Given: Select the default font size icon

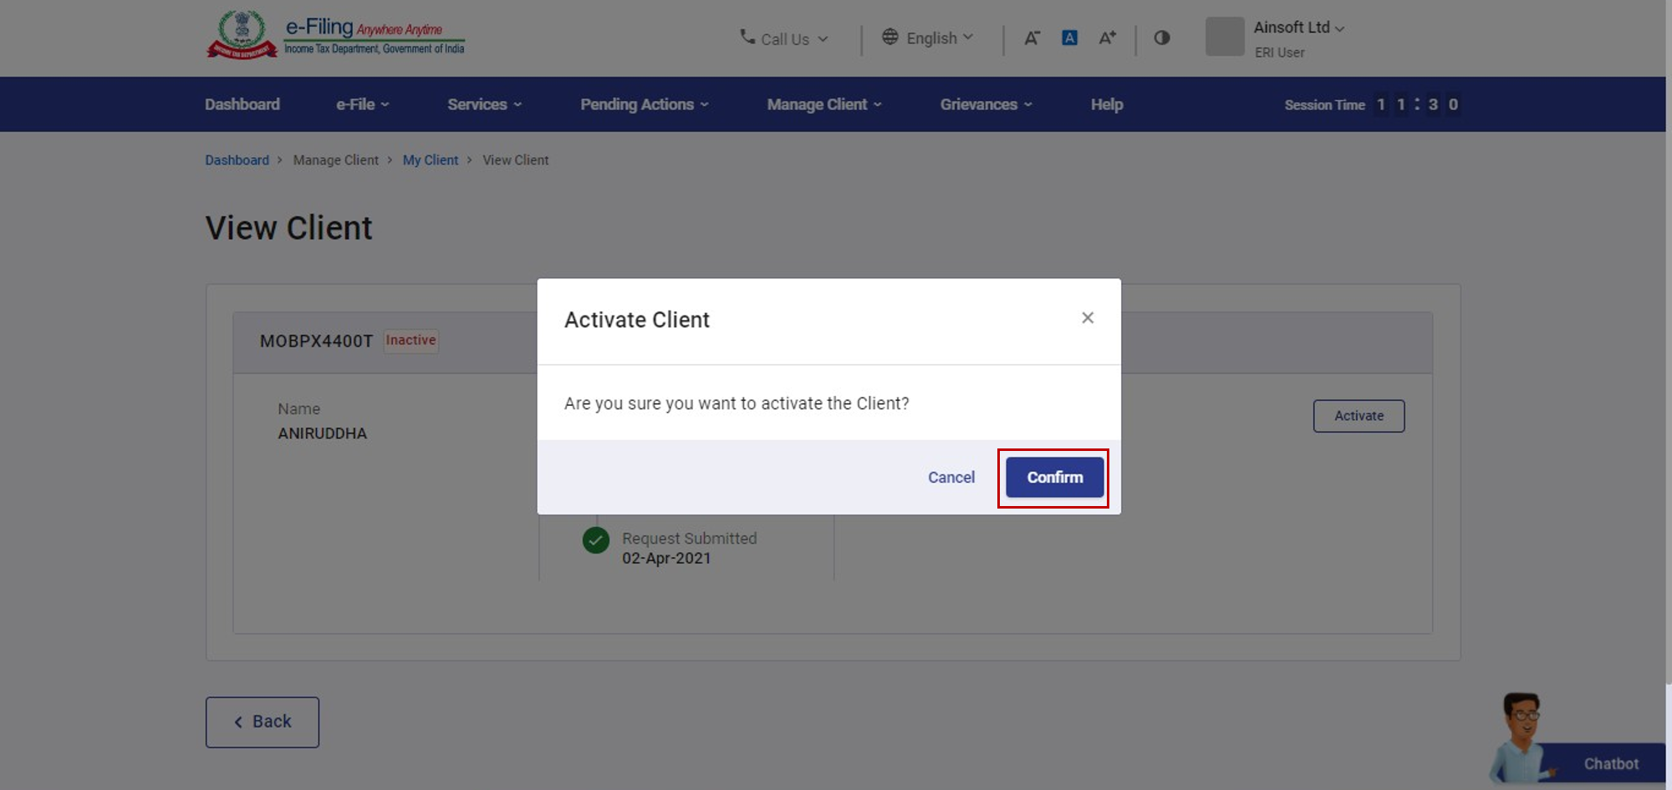Looking at the screenshot, I should pos(1069,38).
